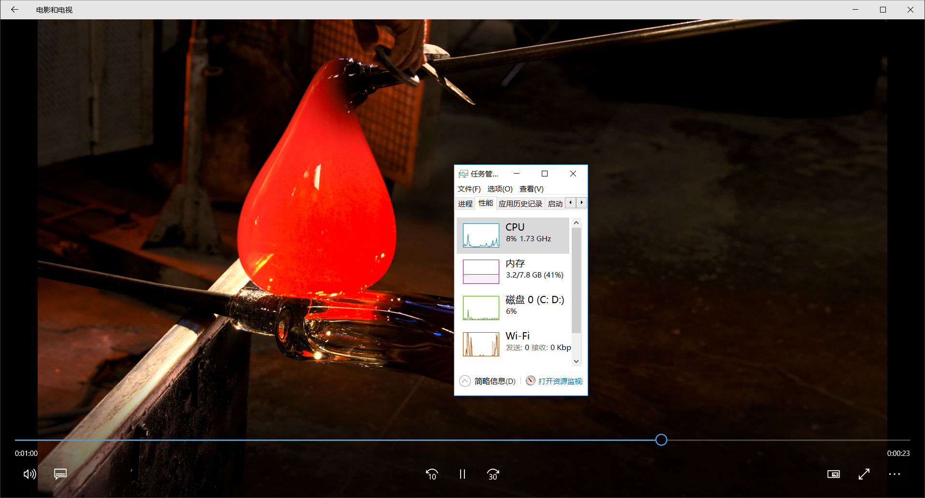
Task: Collapse details with 简略信息(D) button
Action: [x=488, y=381]
